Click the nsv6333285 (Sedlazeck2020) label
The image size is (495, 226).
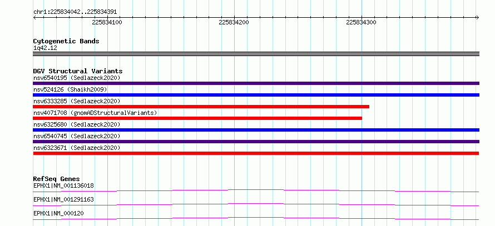click(77, 101)
